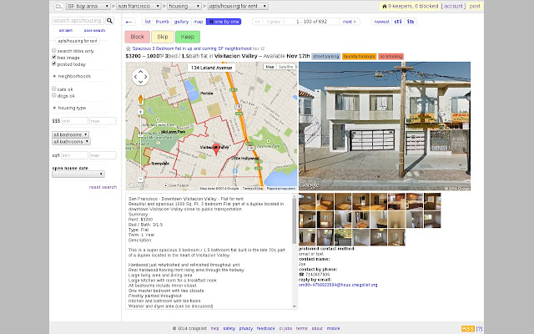
Task: Open the safety footer link
Action: 229,328
